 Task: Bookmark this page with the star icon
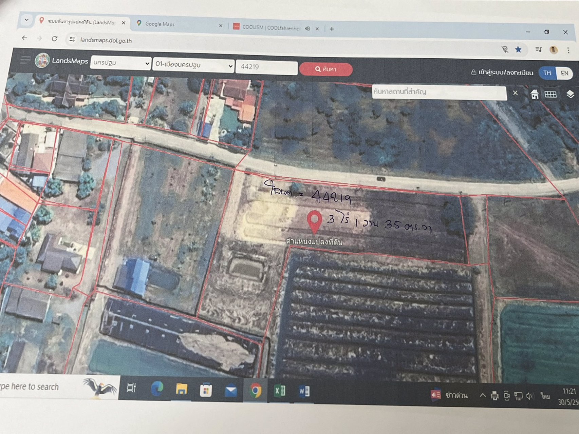[518, 50]
